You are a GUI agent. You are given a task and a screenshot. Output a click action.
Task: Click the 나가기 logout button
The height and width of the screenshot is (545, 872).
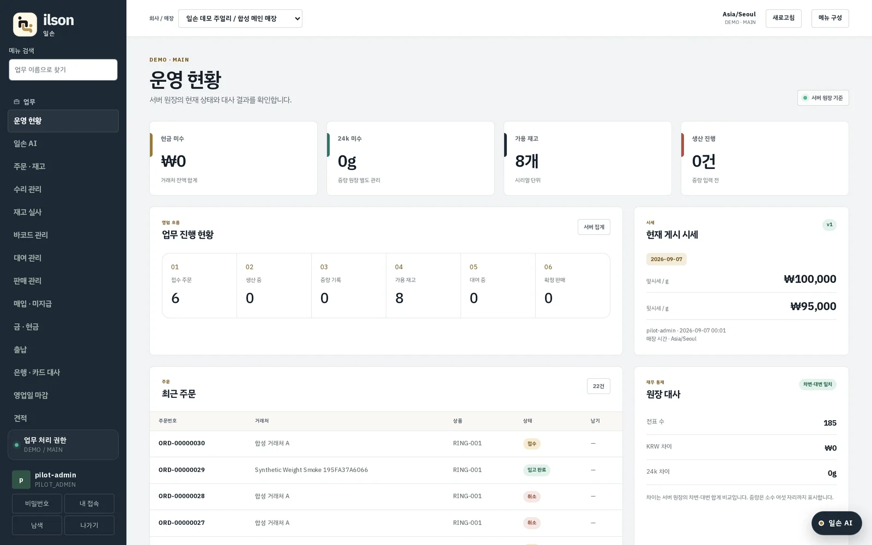pos(89,525)
